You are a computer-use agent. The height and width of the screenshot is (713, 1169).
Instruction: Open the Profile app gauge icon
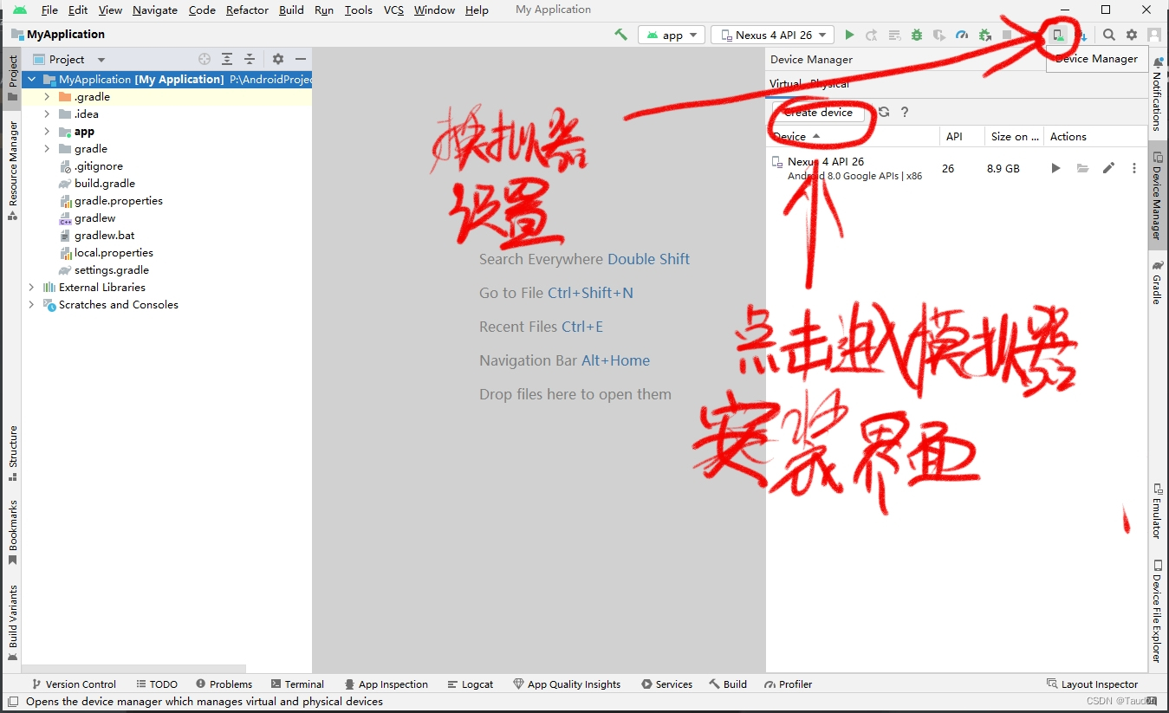click(x=962, y=35)
